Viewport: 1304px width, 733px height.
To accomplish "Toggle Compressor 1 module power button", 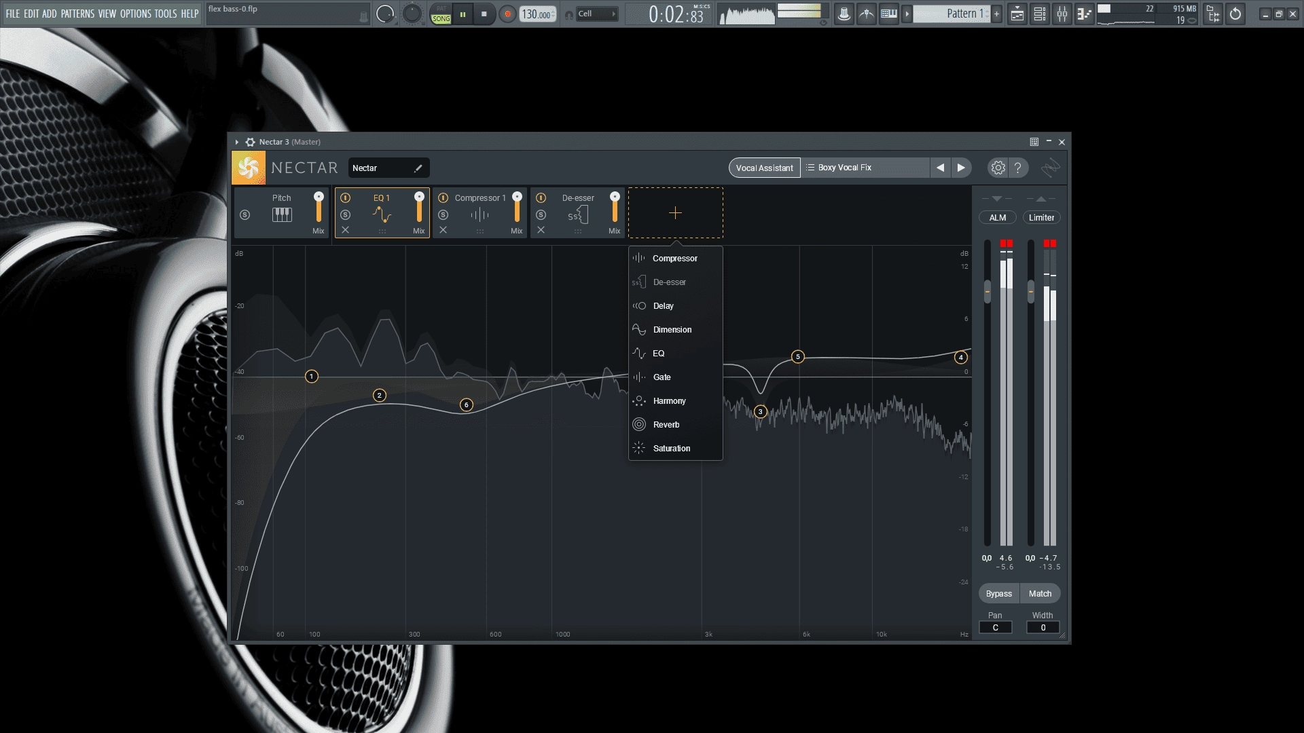I will 443,198.
